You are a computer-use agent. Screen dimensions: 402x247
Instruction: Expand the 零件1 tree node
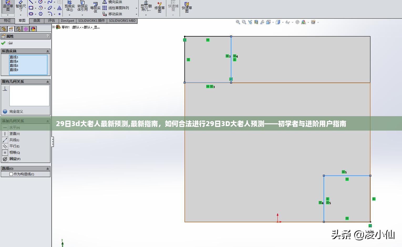tap(54, 27)
